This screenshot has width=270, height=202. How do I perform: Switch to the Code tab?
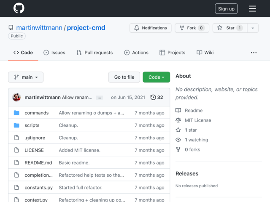(23, 53)
